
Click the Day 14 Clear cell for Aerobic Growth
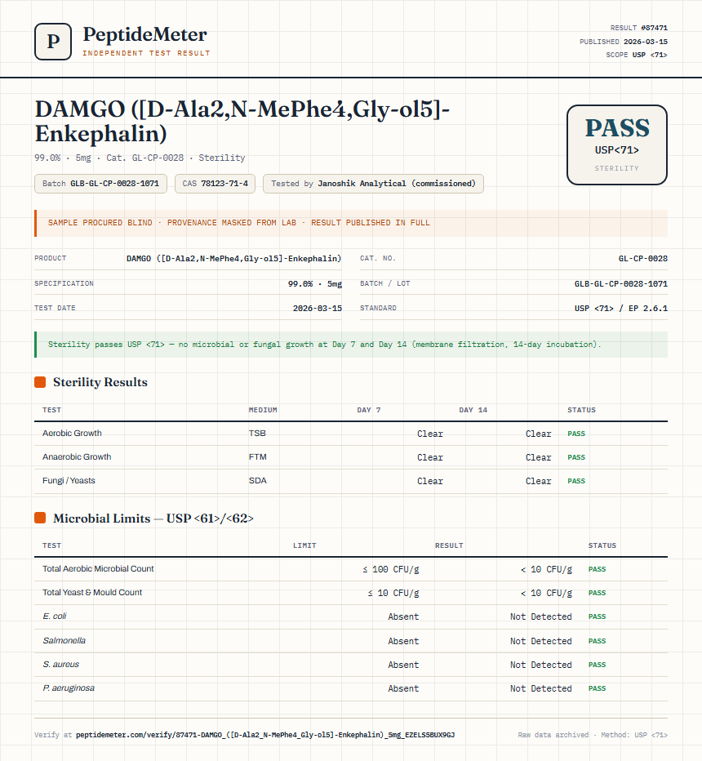pos(539,434)
